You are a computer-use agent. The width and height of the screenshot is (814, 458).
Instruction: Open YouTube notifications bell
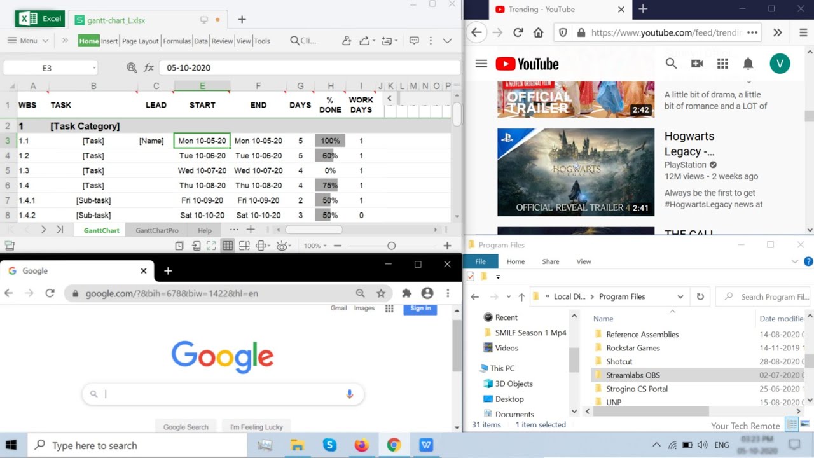click(748, 64)
